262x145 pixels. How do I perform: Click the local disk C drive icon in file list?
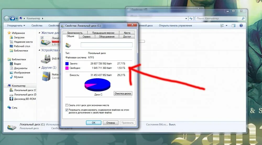45,42
